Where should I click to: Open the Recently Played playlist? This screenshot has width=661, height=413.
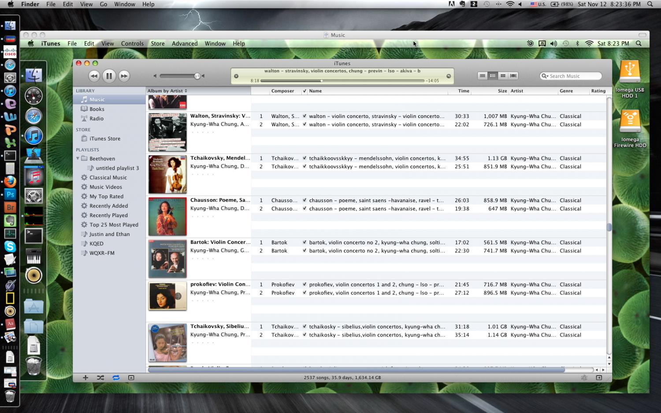(109, 215)
